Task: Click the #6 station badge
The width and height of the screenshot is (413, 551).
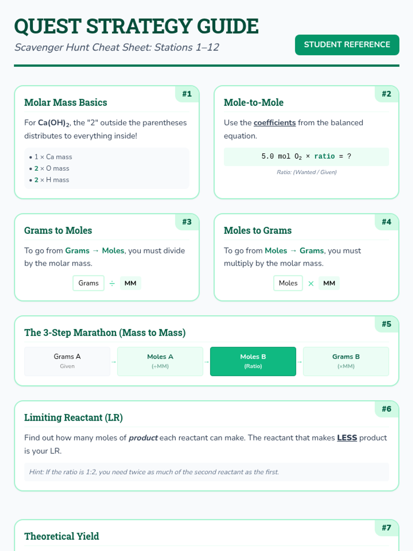Action: point(386,409)
